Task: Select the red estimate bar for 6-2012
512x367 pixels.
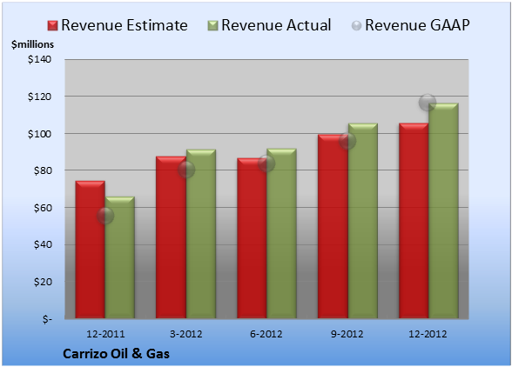Action: click(252, 238)
